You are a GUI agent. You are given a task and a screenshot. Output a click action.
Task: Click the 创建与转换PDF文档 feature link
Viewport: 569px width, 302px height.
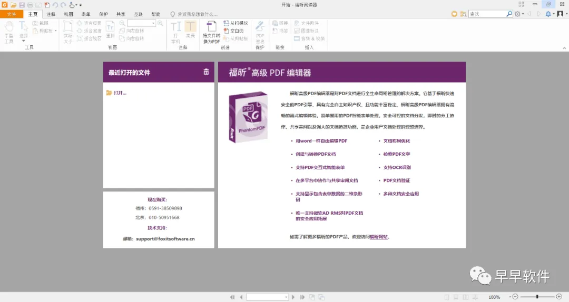point(316,154)
